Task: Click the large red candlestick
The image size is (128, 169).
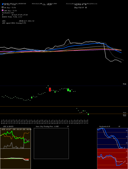Action: click(x=50, y=89)
